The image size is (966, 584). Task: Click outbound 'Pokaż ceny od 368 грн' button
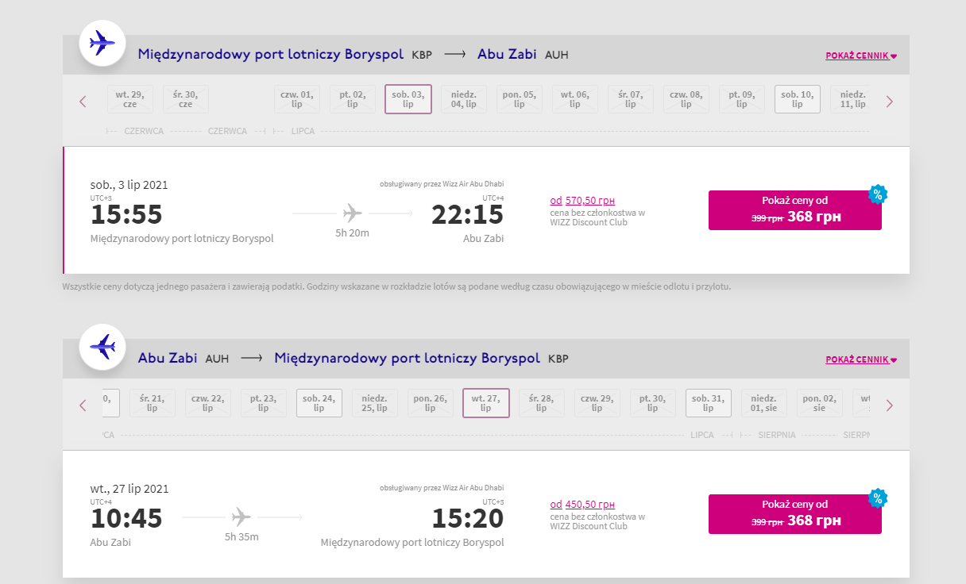[x=795, y=210]
